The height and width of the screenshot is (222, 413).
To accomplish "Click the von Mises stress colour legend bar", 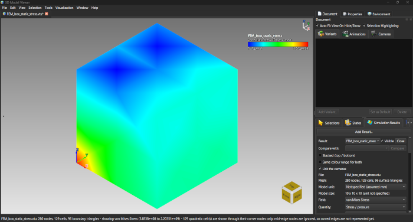I will (x=278, y=44).
